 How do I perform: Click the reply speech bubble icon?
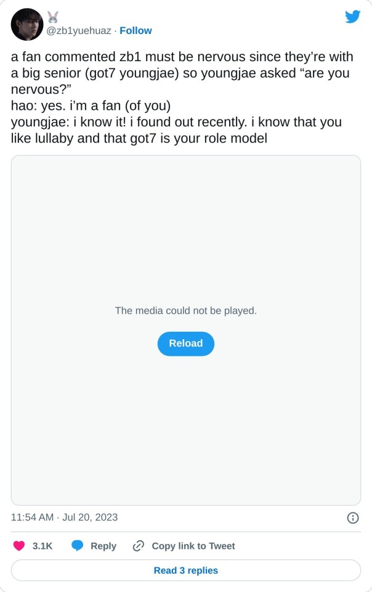[x=78, y=546]
